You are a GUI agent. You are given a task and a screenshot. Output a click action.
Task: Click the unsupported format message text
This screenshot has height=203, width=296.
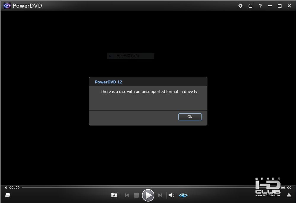pos(149,92)
